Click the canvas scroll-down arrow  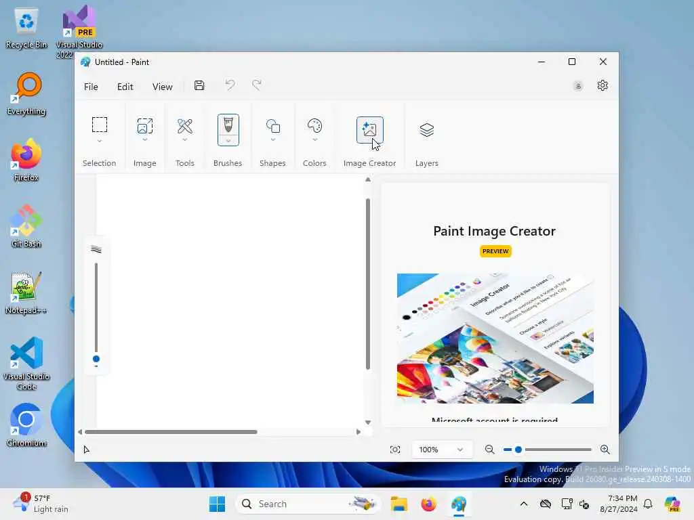[x=368, y=422]
